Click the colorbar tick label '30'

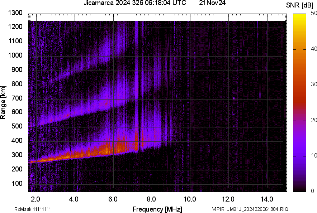coord(314,84)
